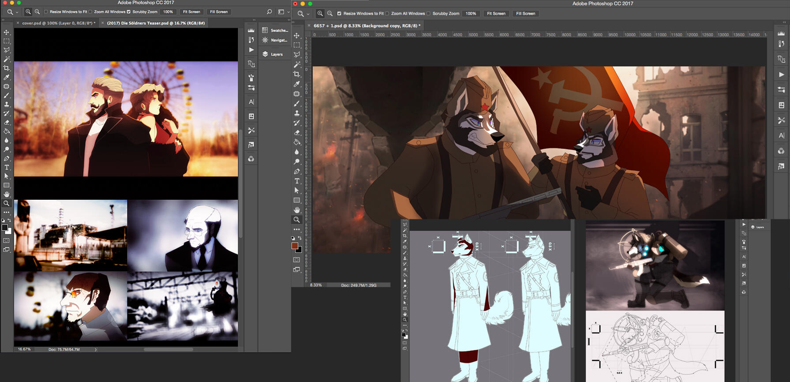The height and width of the screenshot is (382, 790).
Task: Expand left window toolbar double-arrow
Action: coord(4,20)
